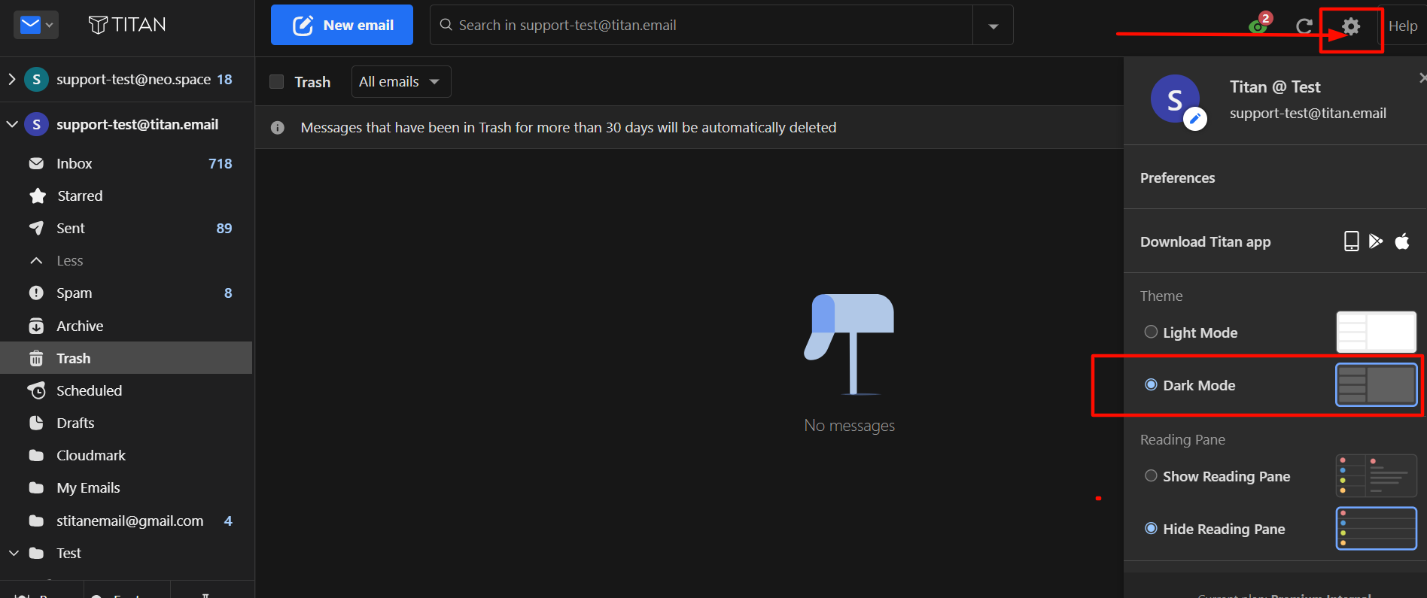Screen dimensions: 1427x598
Task: Expand the mail app switcher arrow
Action: pos(50,25)
